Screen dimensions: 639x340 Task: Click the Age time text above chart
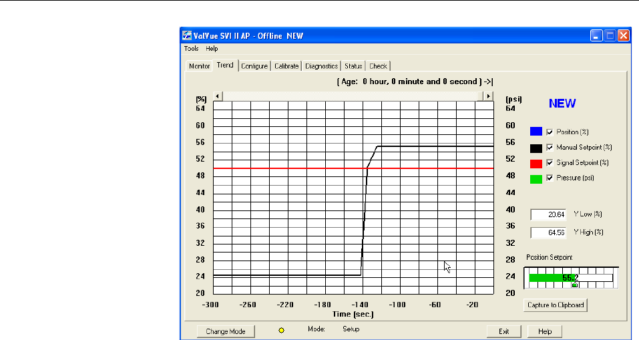(x=415, y=81)
